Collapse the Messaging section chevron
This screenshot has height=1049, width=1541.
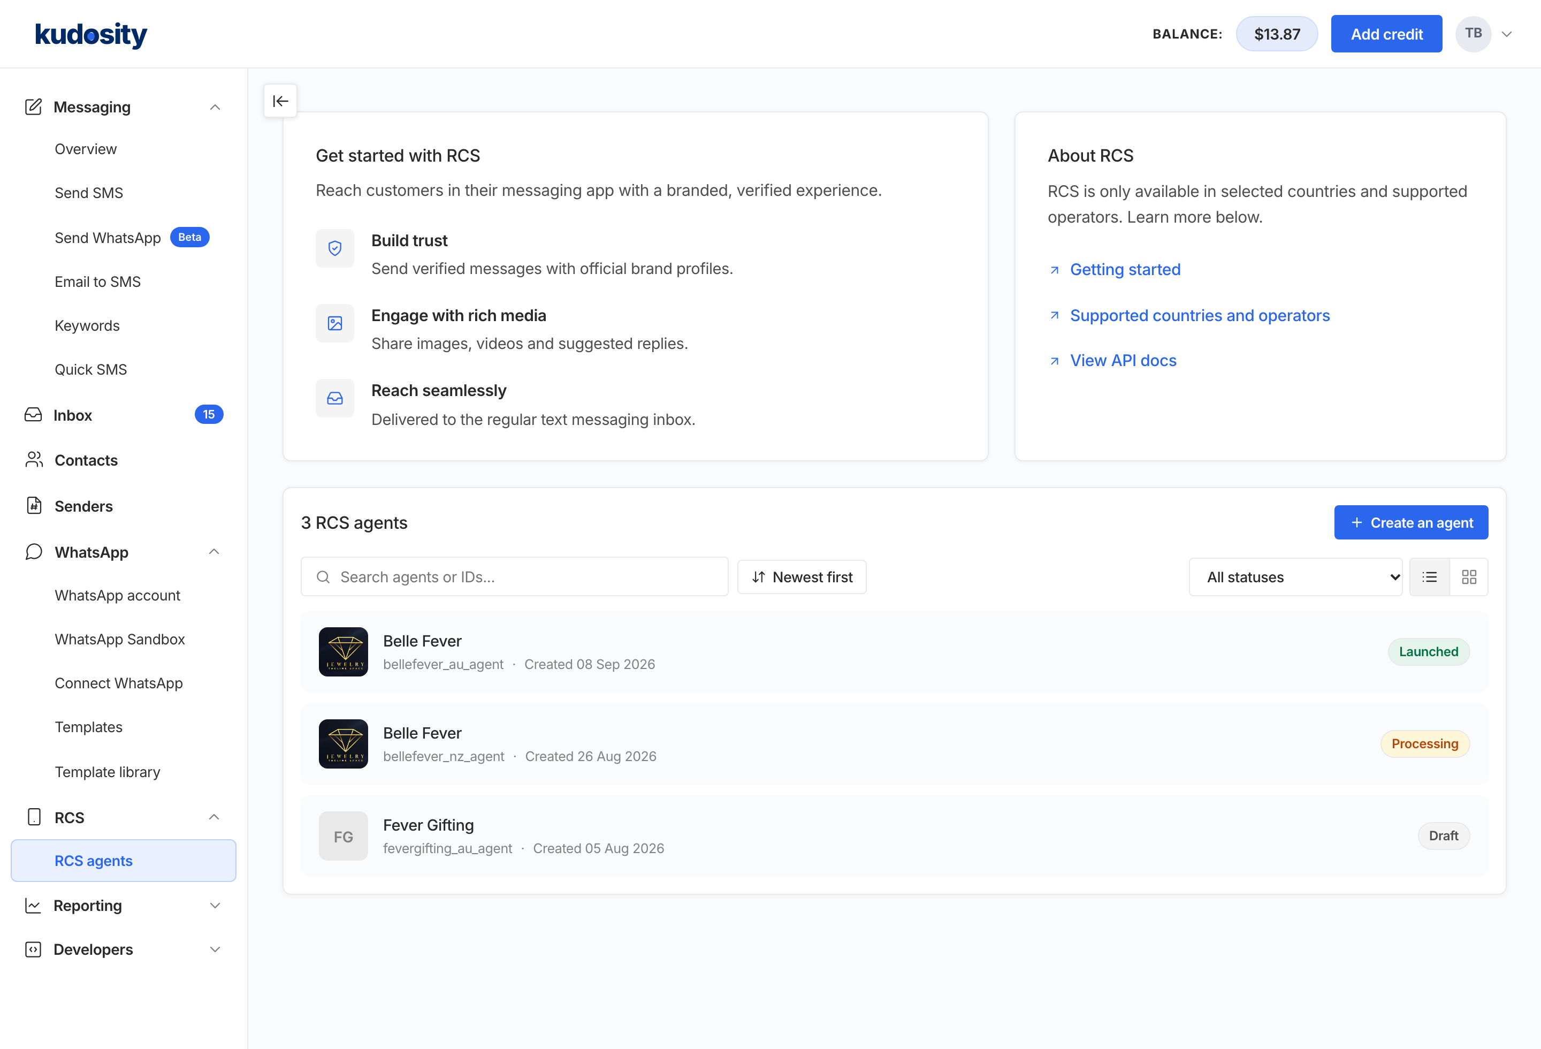(215, 107)
